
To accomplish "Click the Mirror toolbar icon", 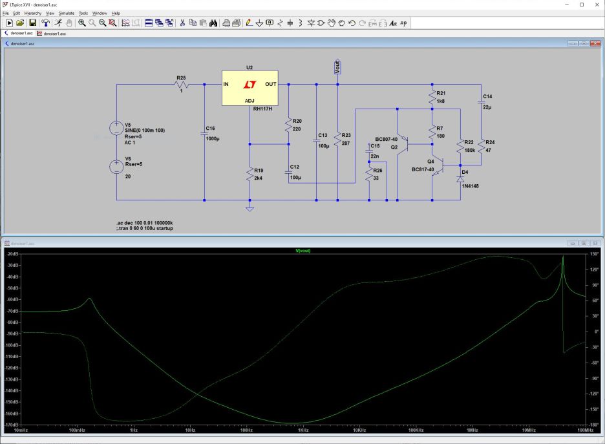I will (383, 23).
